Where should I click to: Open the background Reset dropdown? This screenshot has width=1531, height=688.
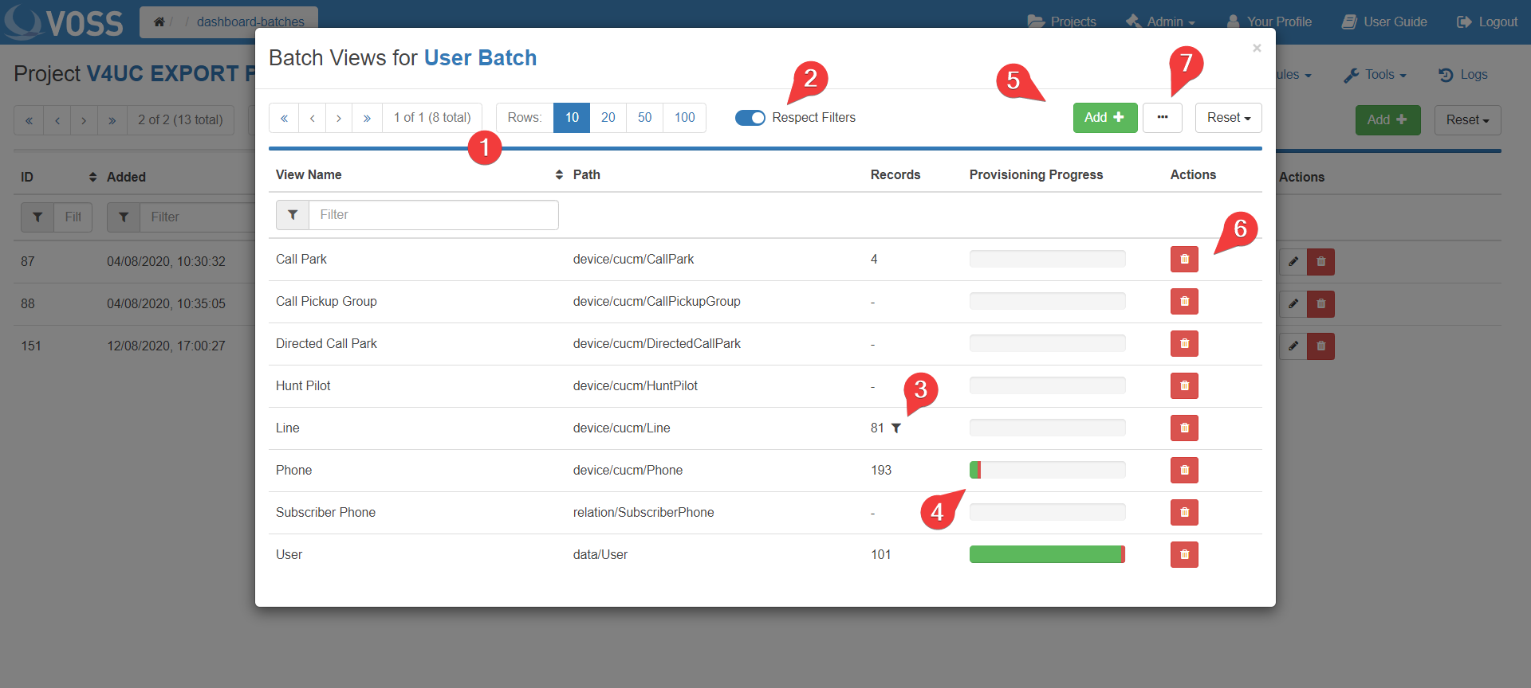(x=1468, y=120)
